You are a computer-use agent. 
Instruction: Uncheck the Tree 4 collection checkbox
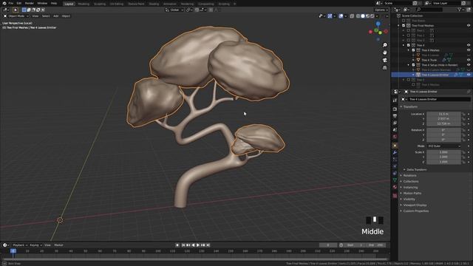tap(409, 45)
